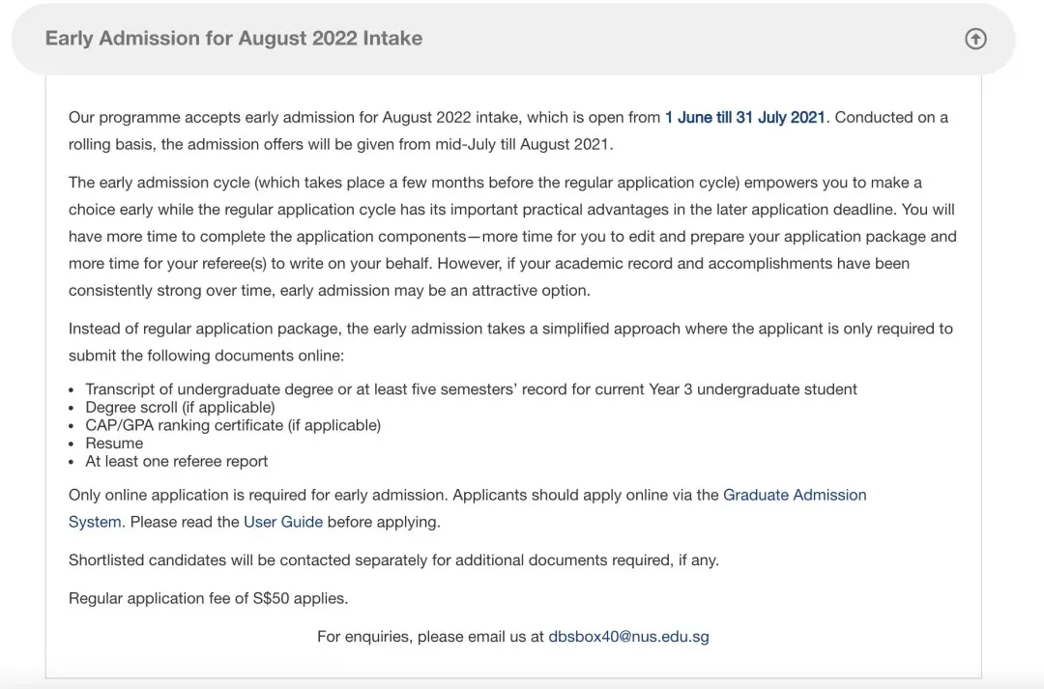This screenshot has height=689, width=1044.
Task: Open the Graduate Admission System link
Action: click(794, 495)
